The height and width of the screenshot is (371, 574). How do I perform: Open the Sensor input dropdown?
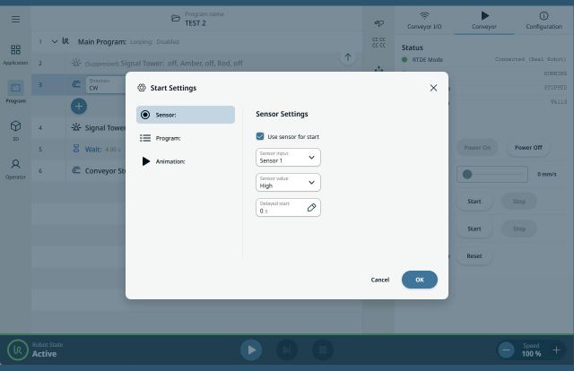click(288, 158)
